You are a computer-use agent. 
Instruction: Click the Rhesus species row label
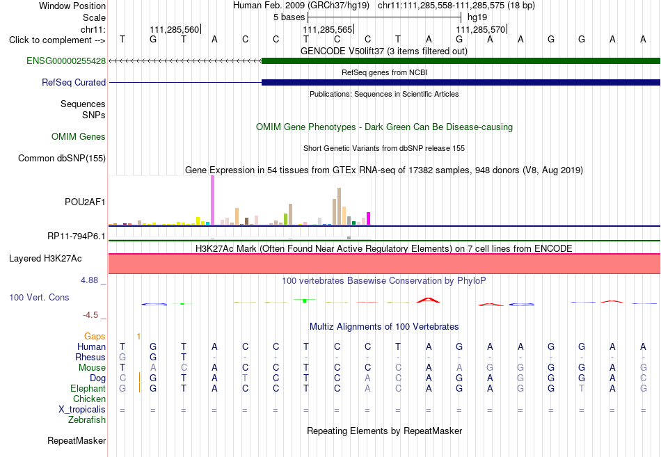90,357
